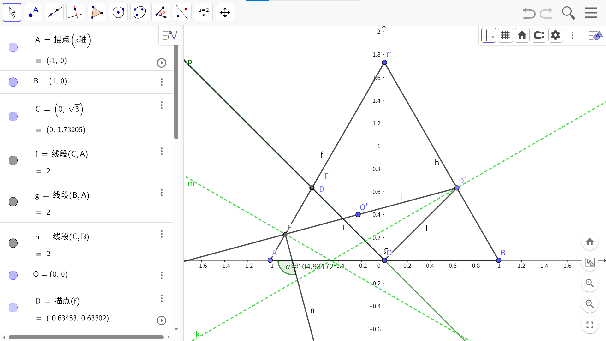This screenshot has width=606, height=341.
Task: Select the origin point O on the graph
Action: click(x=384, y=260)
